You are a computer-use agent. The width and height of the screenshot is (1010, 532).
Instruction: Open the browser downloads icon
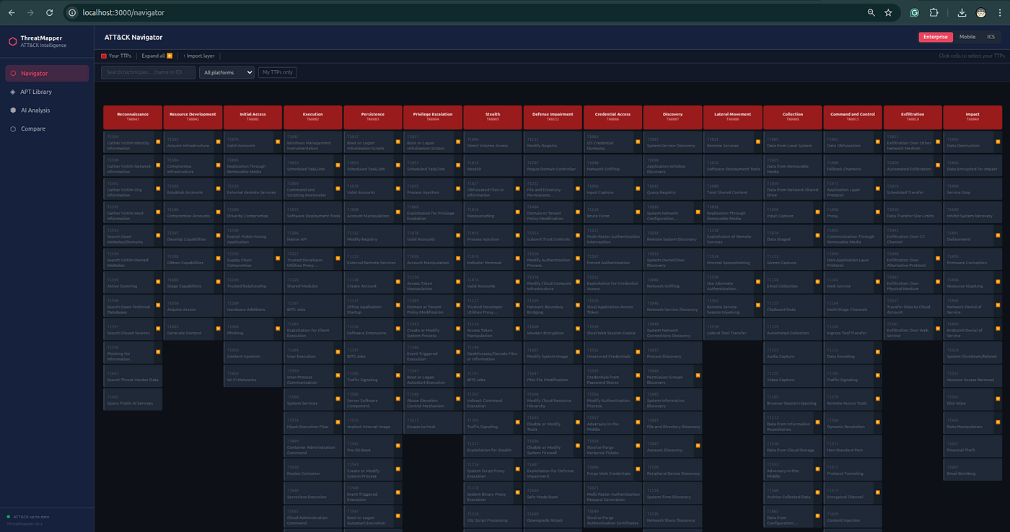[962, 13]
